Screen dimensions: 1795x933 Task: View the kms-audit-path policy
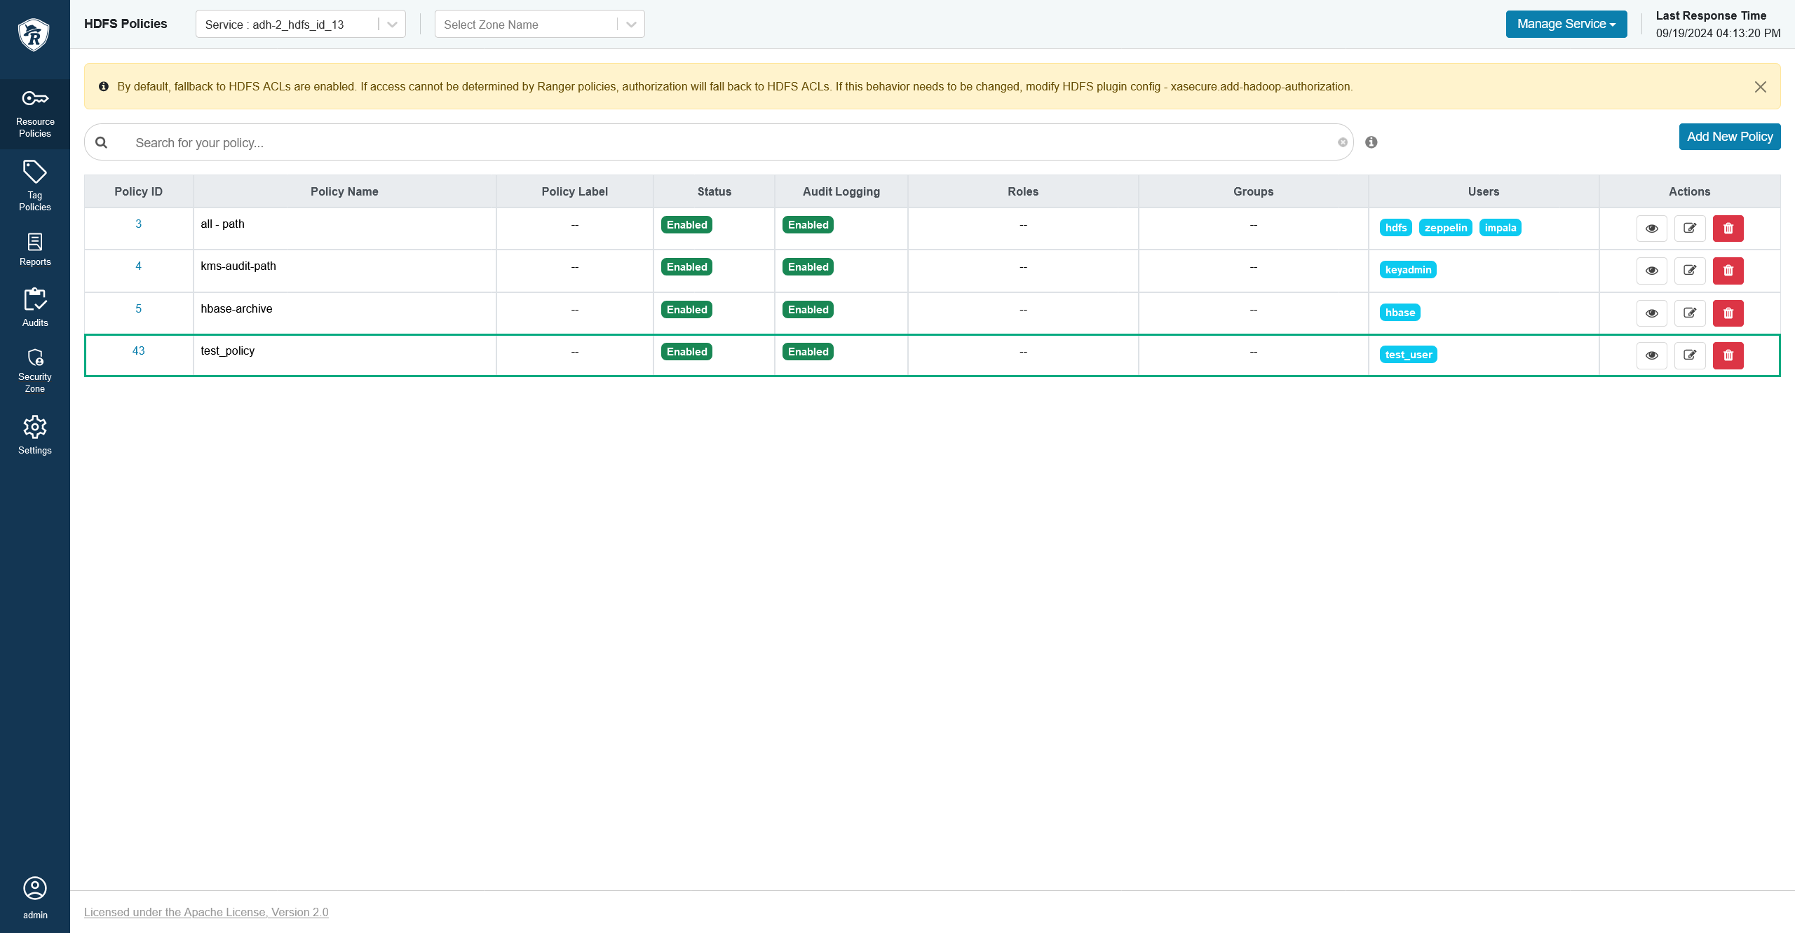[1651, 271]
